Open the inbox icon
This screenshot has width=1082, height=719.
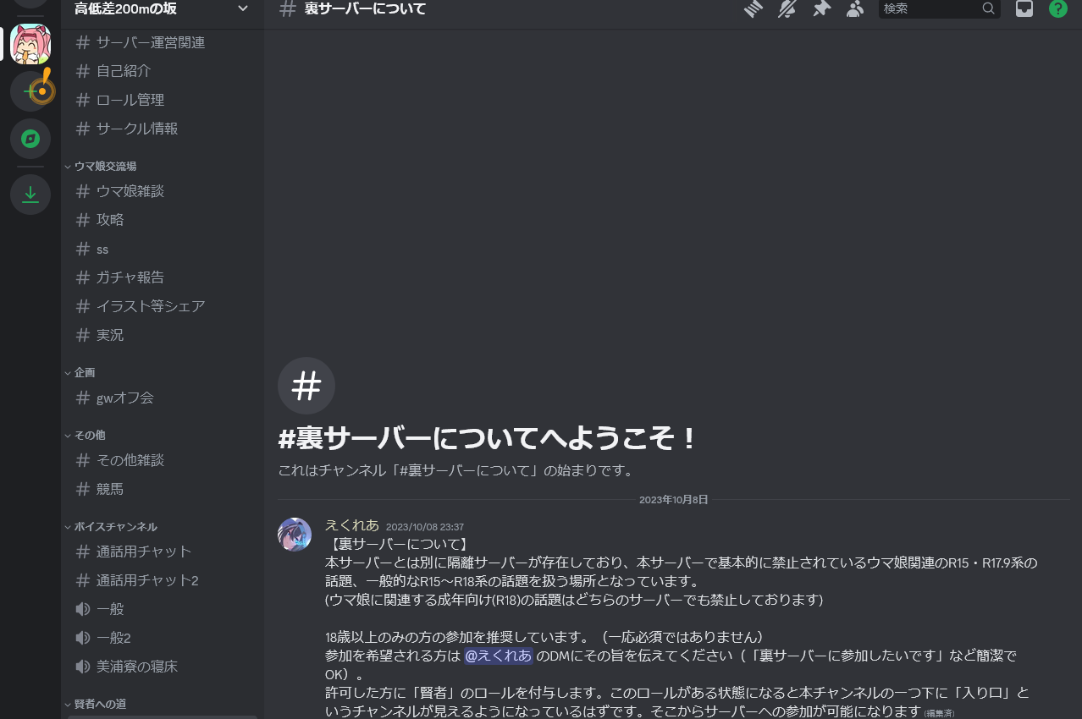pos(1024,9)
